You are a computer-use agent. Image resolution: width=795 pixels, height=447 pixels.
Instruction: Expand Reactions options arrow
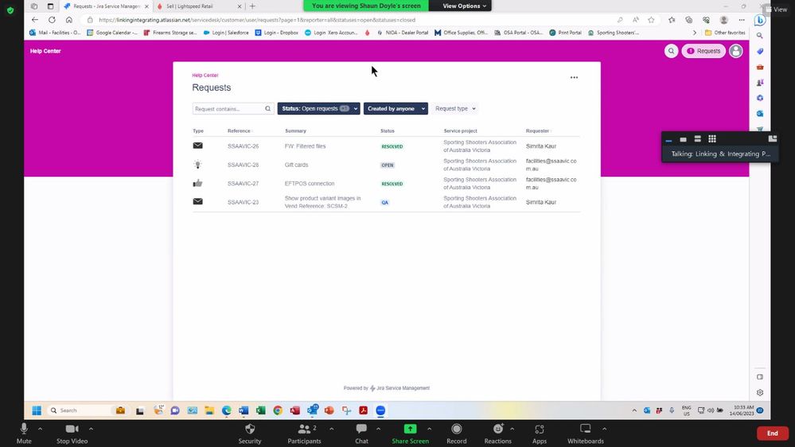tap(512, 429)
